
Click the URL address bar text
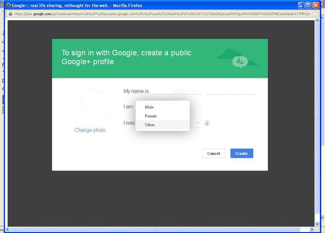pos(162,14)
